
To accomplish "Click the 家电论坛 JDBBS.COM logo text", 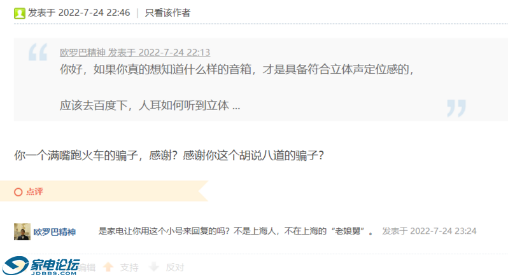I will pyautogui.click(x=55, y=267).
